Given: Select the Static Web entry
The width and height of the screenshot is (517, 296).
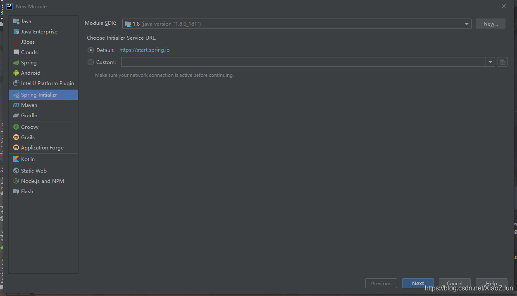Looking at the screenshot, I should (x=43, y=170).
